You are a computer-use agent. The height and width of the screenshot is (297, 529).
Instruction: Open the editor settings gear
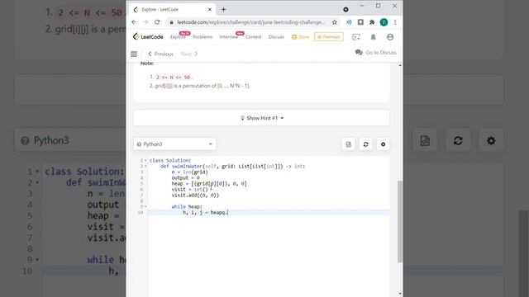coord(383,144)
